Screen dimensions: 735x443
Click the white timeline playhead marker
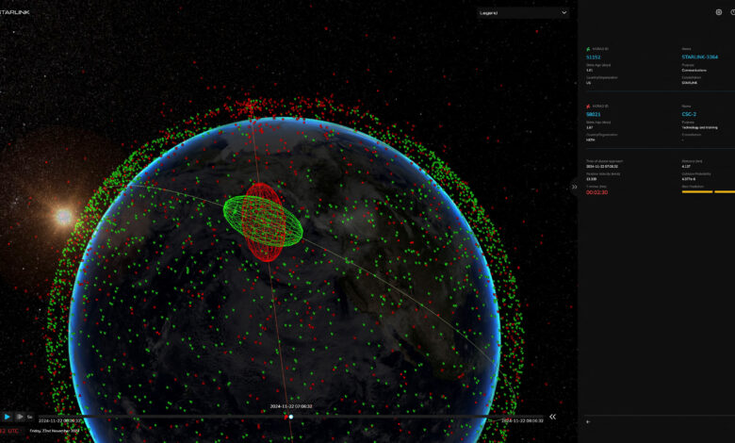click(x=291, y=417)
